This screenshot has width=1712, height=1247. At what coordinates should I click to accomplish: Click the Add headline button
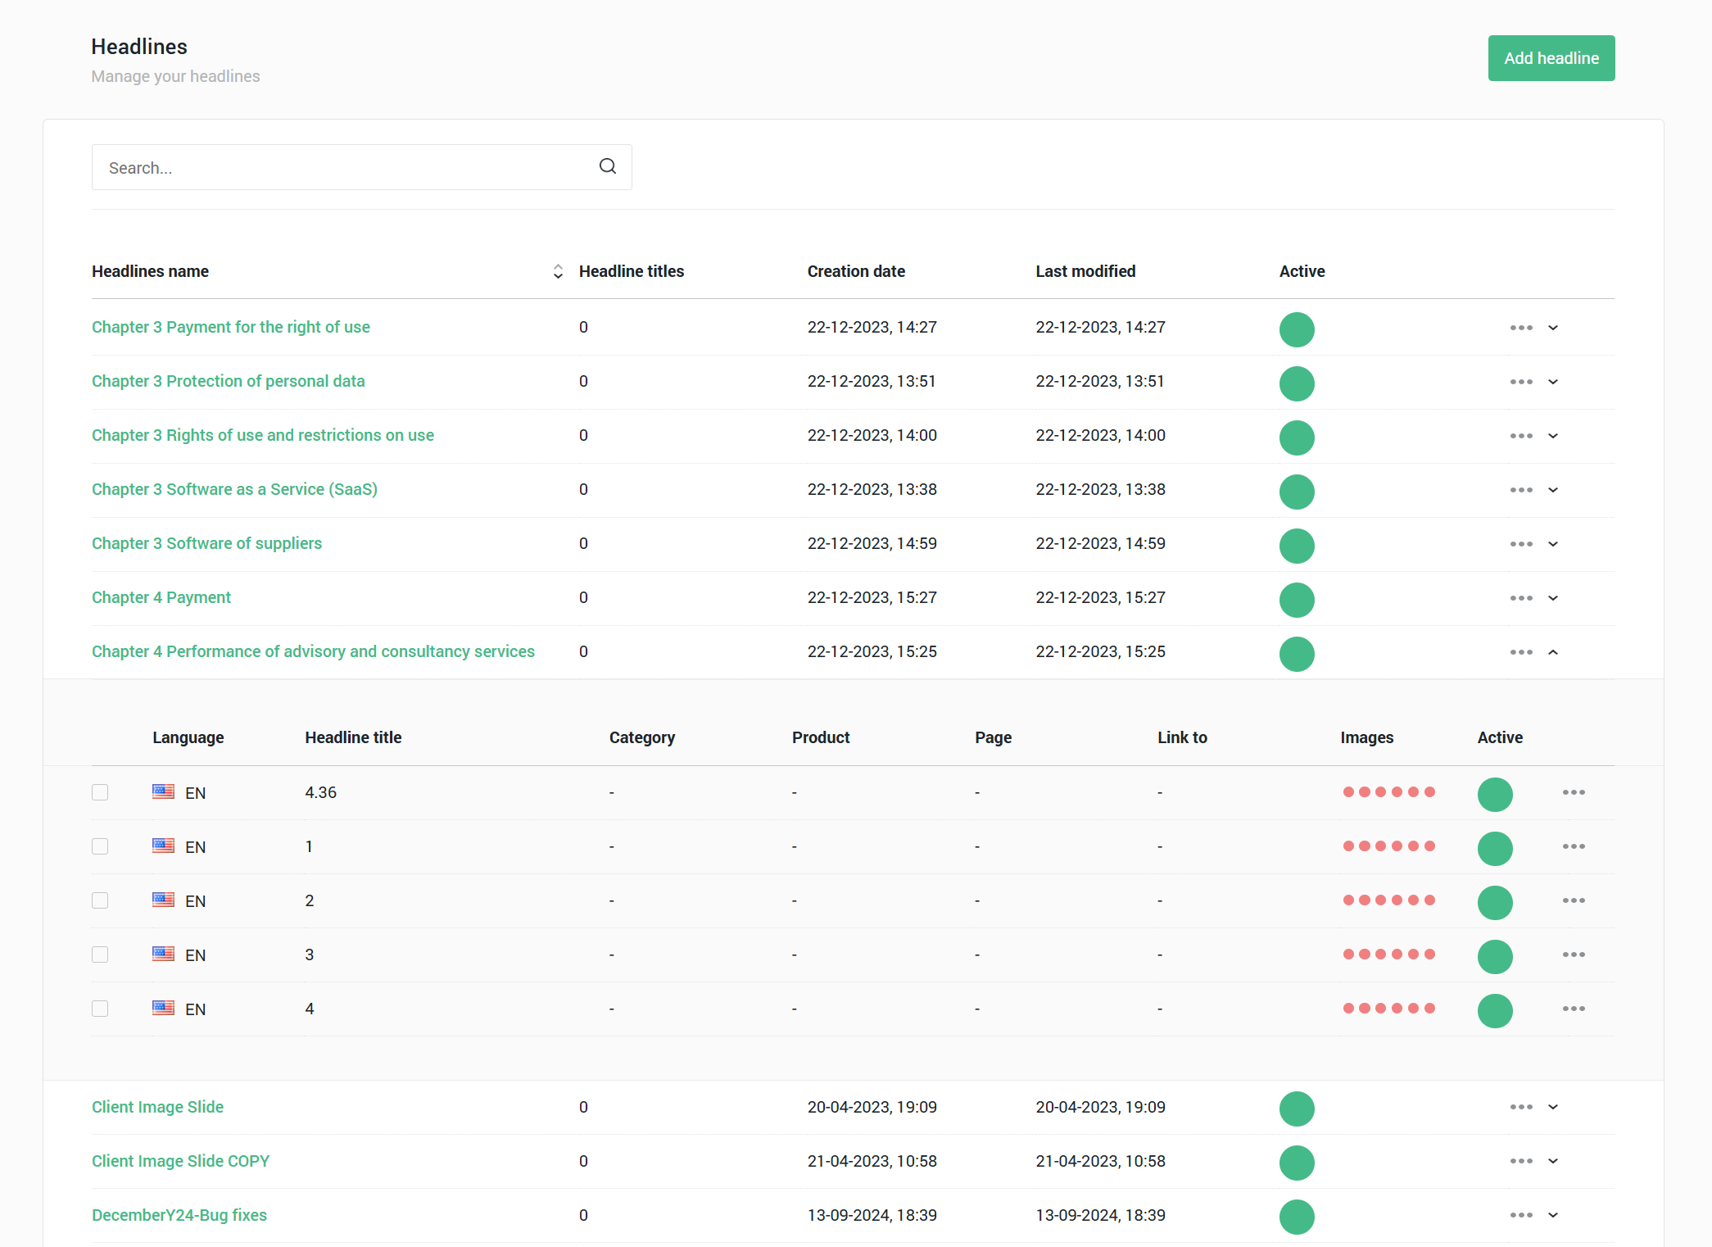[1551, 58]
